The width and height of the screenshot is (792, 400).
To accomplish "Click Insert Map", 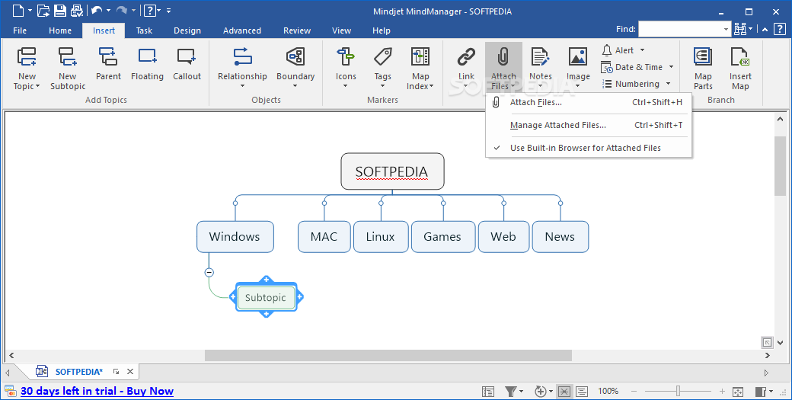I will 740,68.
